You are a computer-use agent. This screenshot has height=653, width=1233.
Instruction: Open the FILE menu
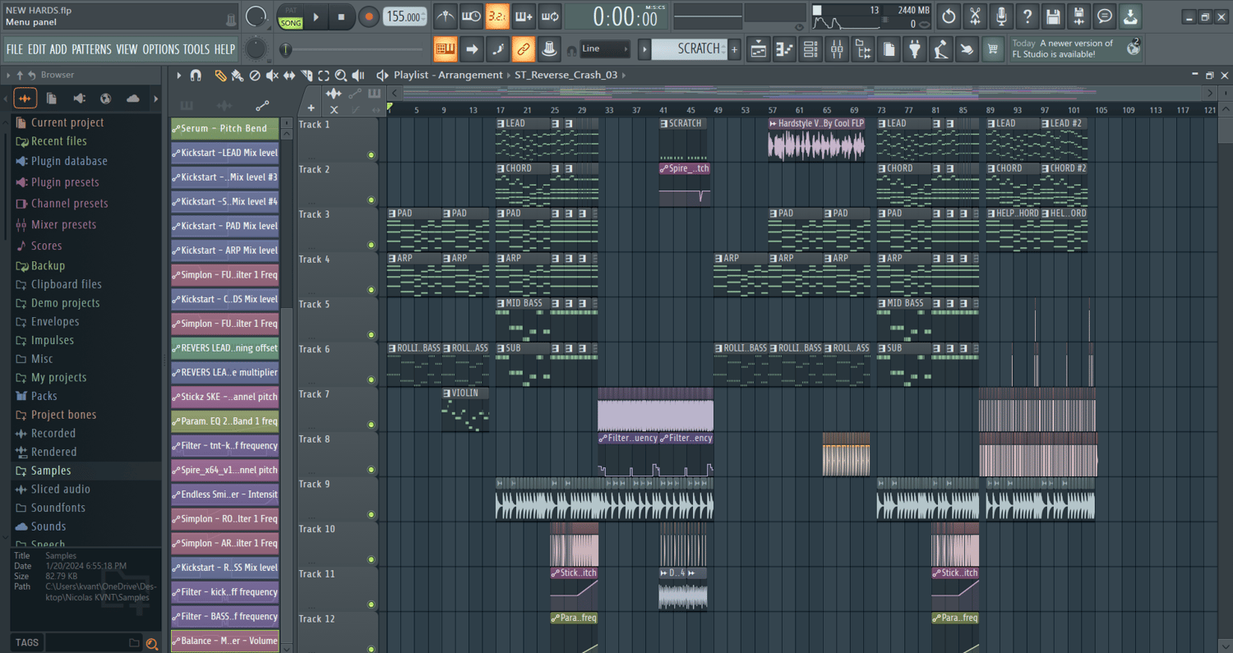pyautogui.click(x=15, y=49)
